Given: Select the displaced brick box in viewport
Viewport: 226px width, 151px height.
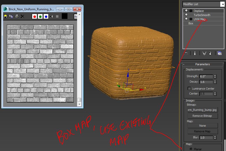Looking at the screenshot, I should click(x=132, y=63).
